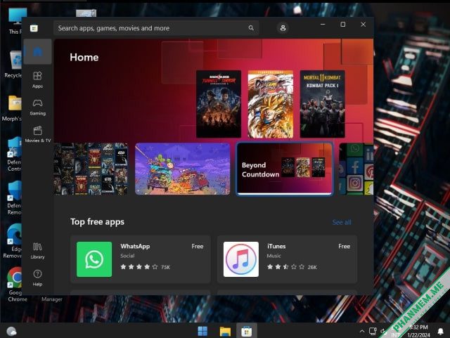Viewport: 450px width, 338px height.
Task: Click the Microsoft Store logo icon
Action: coord(34,28)
